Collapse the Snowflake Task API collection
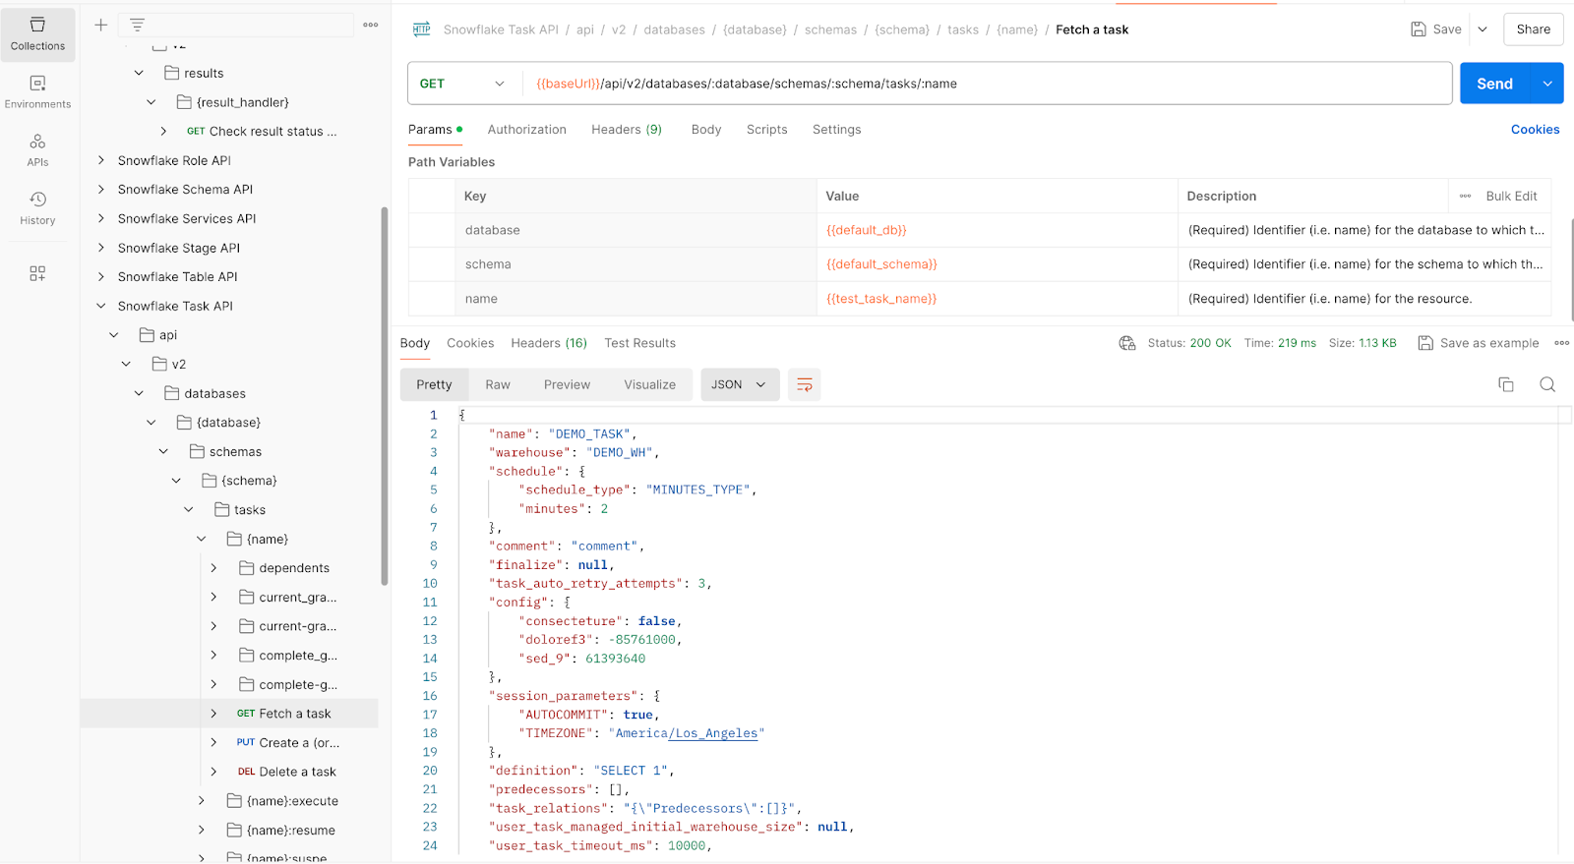1574x864 pixels. pos(100,306)
